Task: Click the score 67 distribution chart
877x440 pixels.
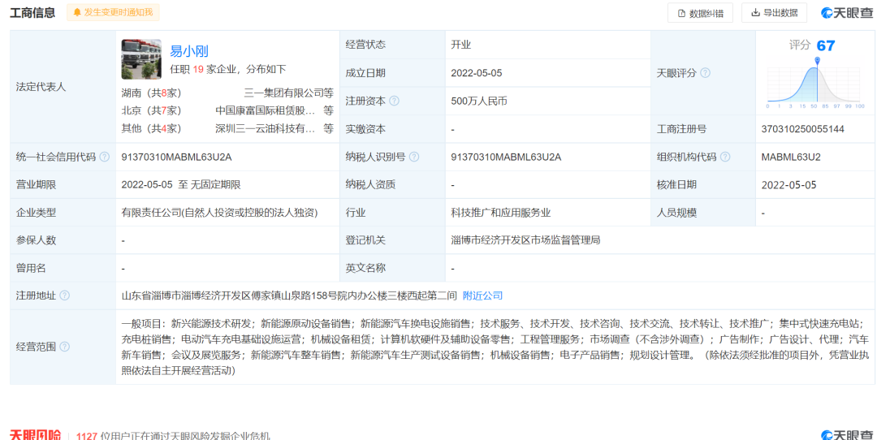Action: [816, 83]
